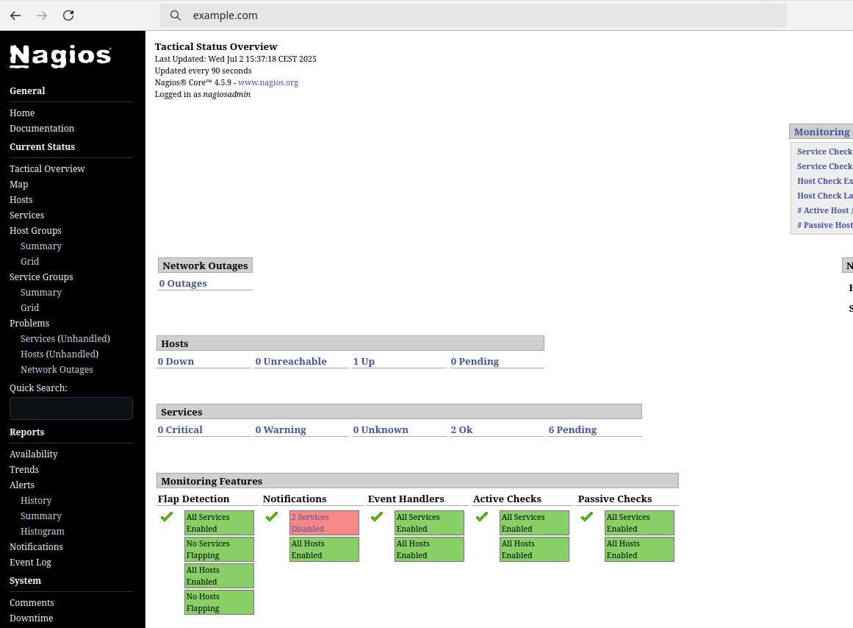Open Grid under Host Groups
This screenshot has width=853, height=628.
(29, 262)
